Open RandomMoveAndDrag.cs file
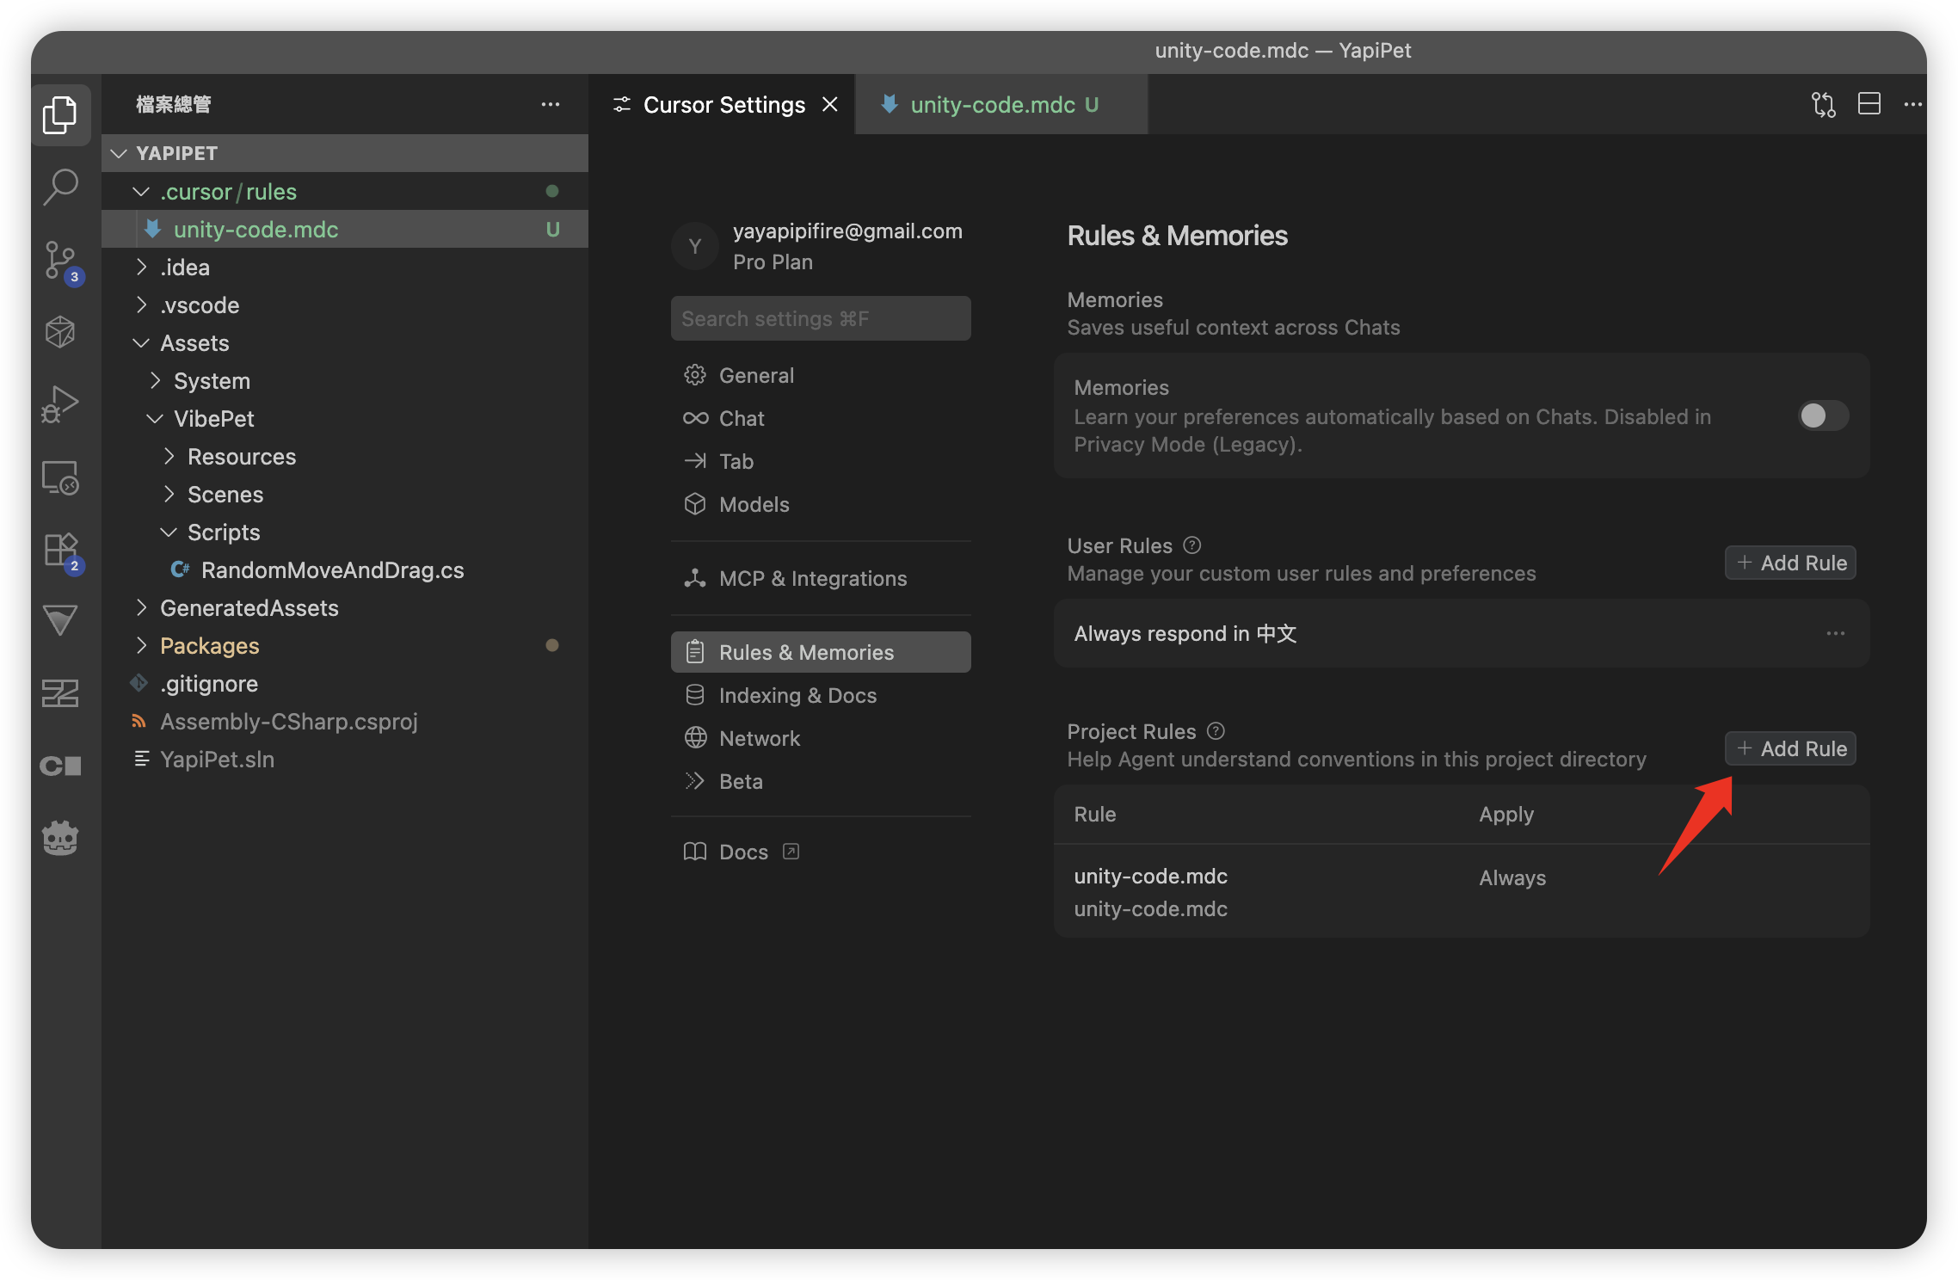 (x=345, y=569)
